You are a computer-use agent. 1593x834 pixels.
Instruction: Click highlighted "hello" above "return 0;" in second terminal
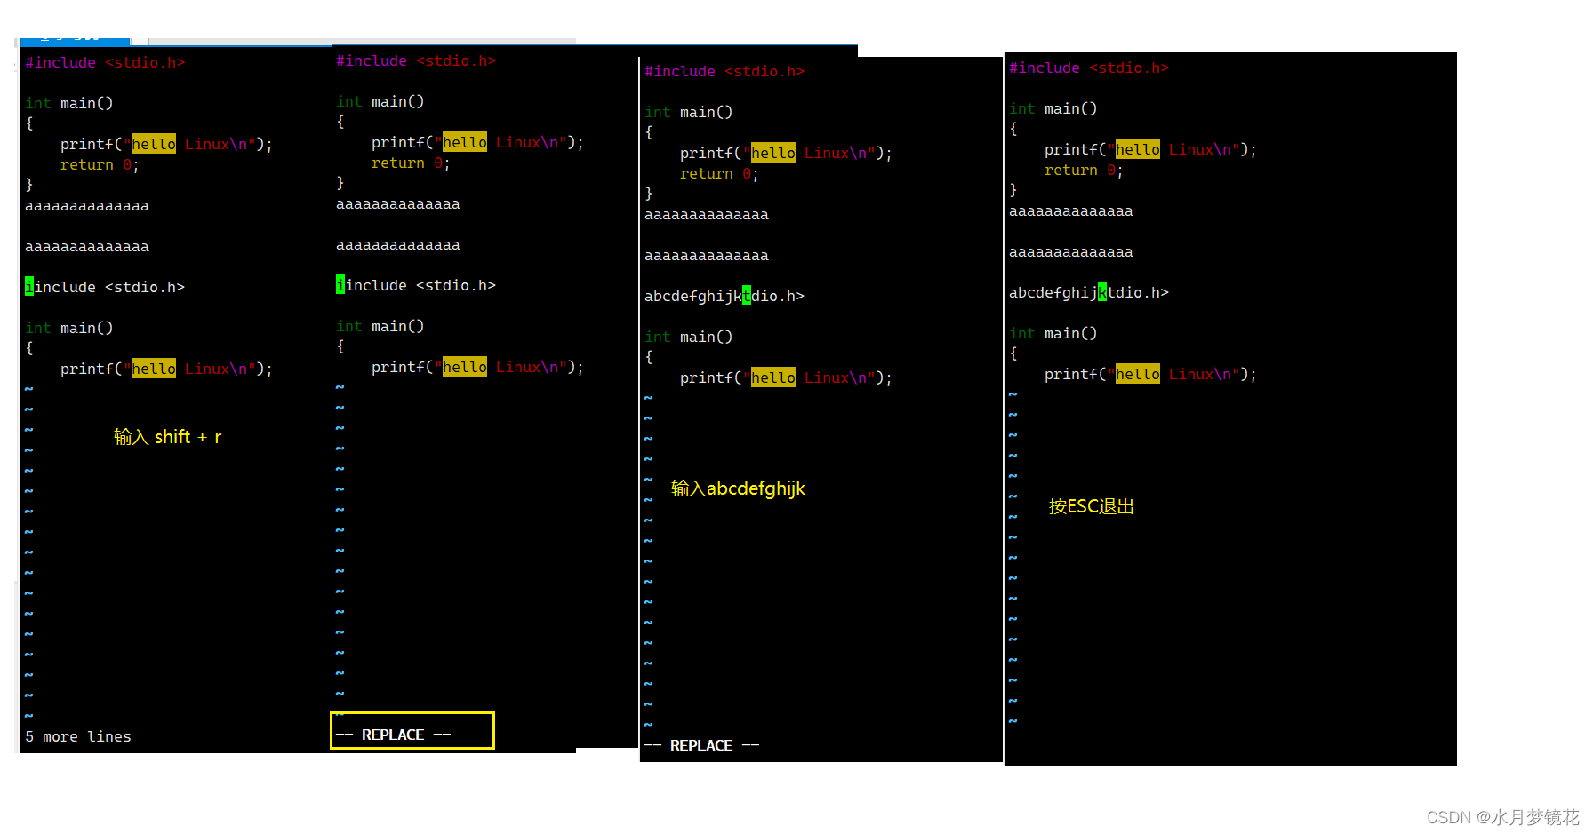tap(465, 142)
